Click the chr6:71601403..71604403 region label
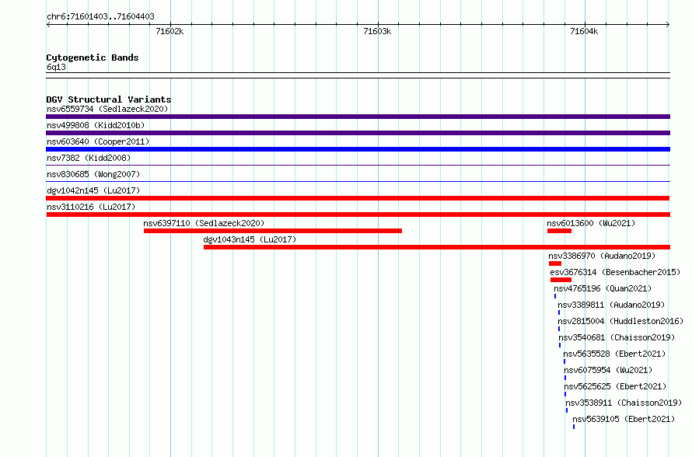 click(x=100, y=16)
